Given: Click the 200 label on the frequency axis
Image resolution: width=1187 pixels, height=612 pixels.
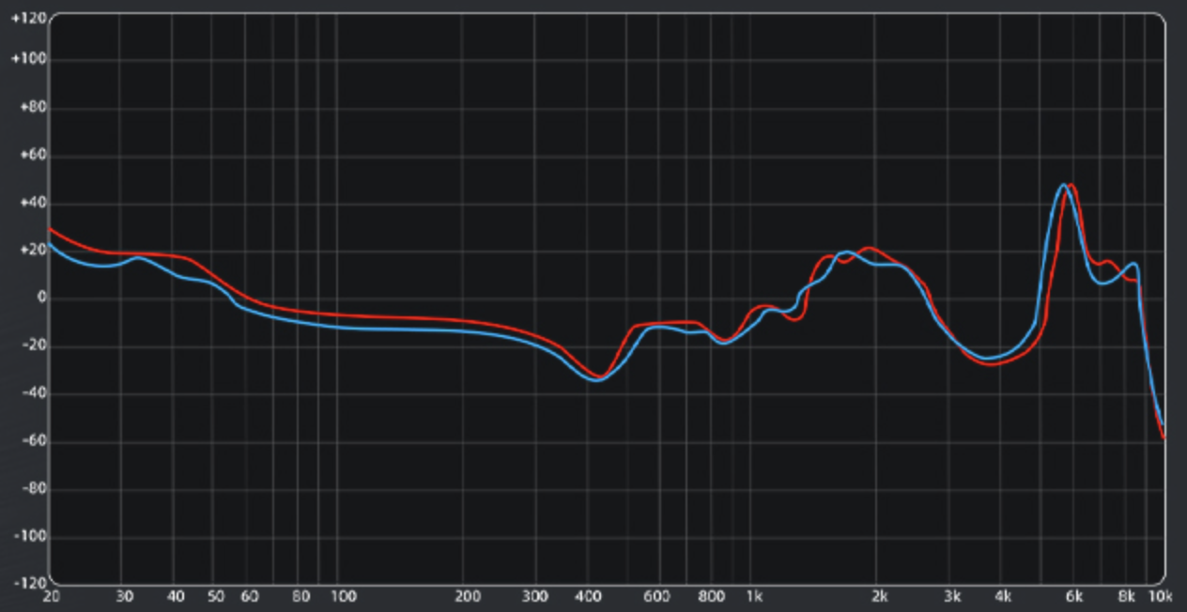Looking at the screenshot, I should [x=468, y=596].
